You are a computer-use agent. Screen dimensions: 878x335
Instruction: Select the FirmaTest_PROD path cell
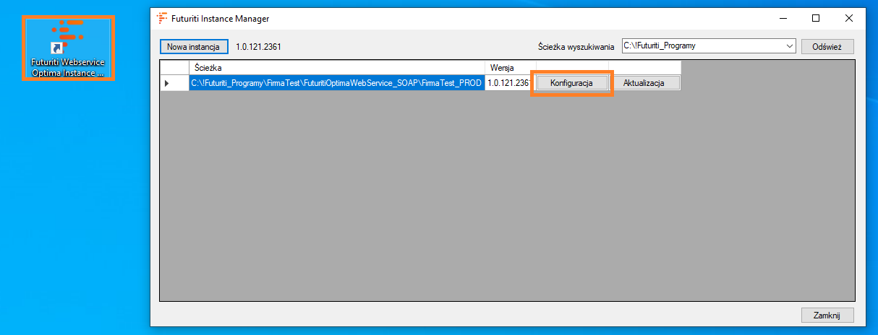[x=336, y=83]
